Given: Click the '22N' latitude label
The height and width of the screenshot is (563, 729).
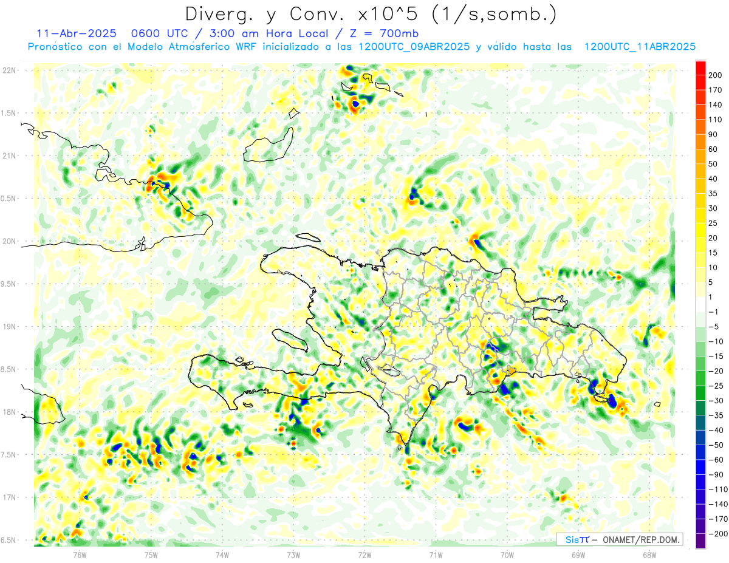Looking at the screenshot, I should coord(9,70).
